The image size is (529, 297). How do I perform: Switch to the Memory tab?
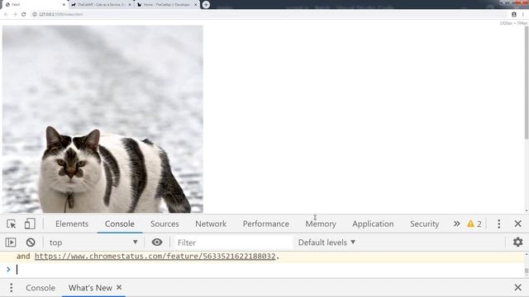321,224
